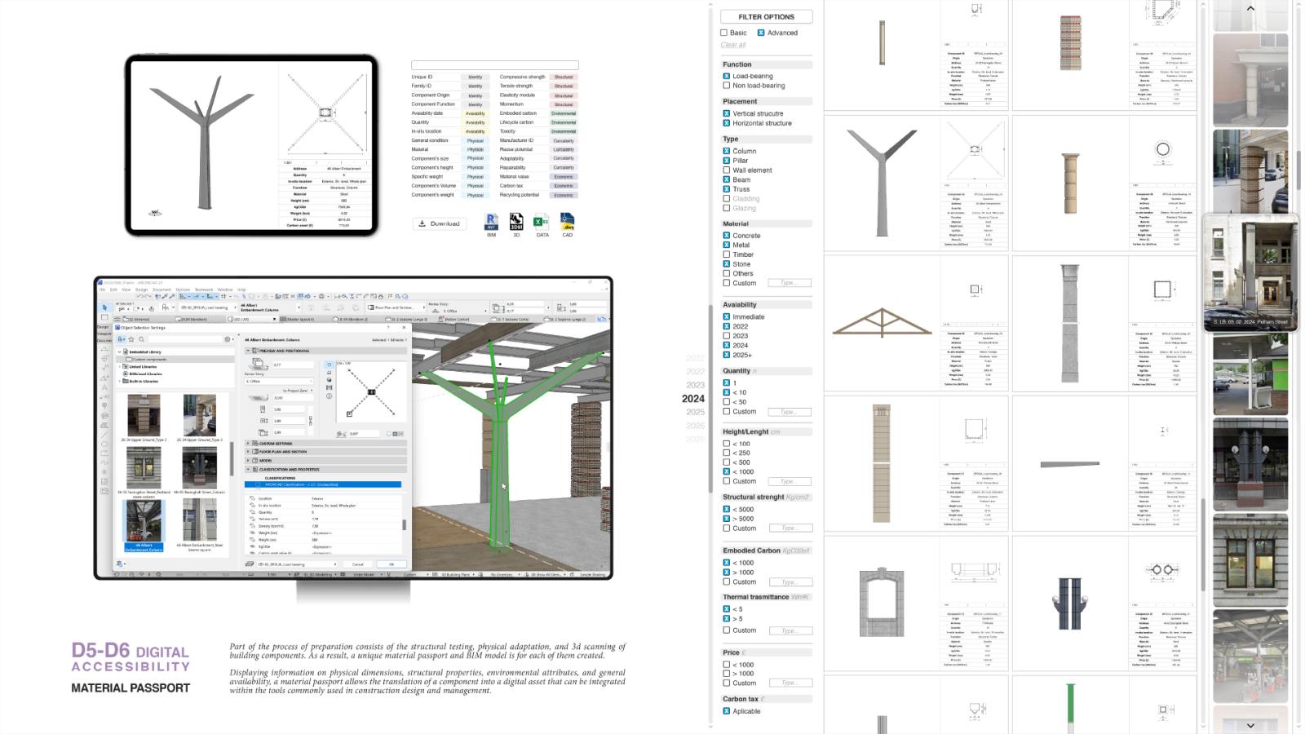Uncheck the Load-bearing function checkbox
This screenshot has height=734, width=1305.
coord(726,76)
